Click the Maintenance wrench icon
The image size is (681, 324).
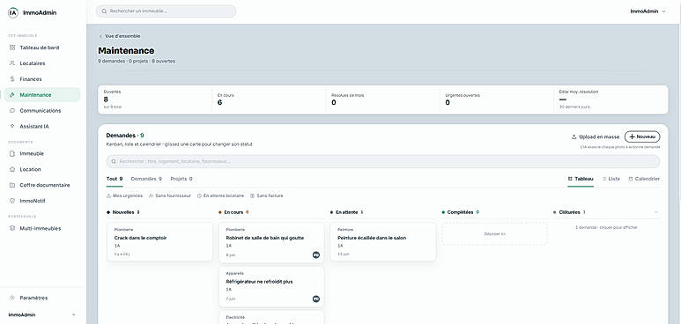[x=12, y=95]
